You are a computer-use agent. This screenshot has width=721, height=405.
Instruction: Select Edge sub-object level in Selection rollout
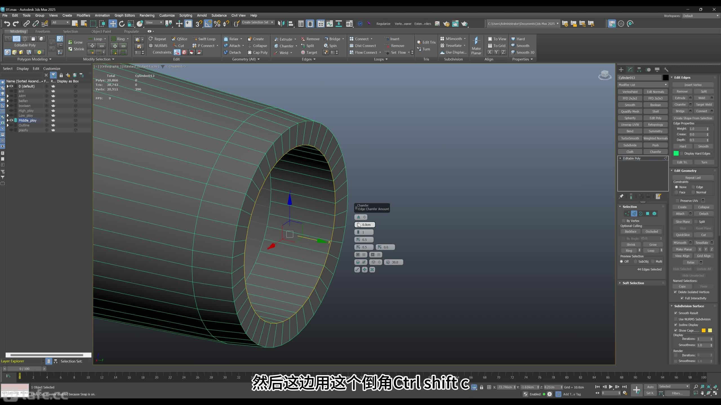tap(634, 214)
